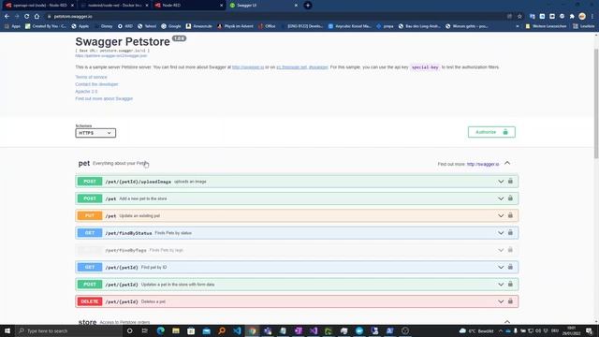Viewport: 599px width, 337px height.
Task: Open the Windows notification center
Action: point(589,330)
